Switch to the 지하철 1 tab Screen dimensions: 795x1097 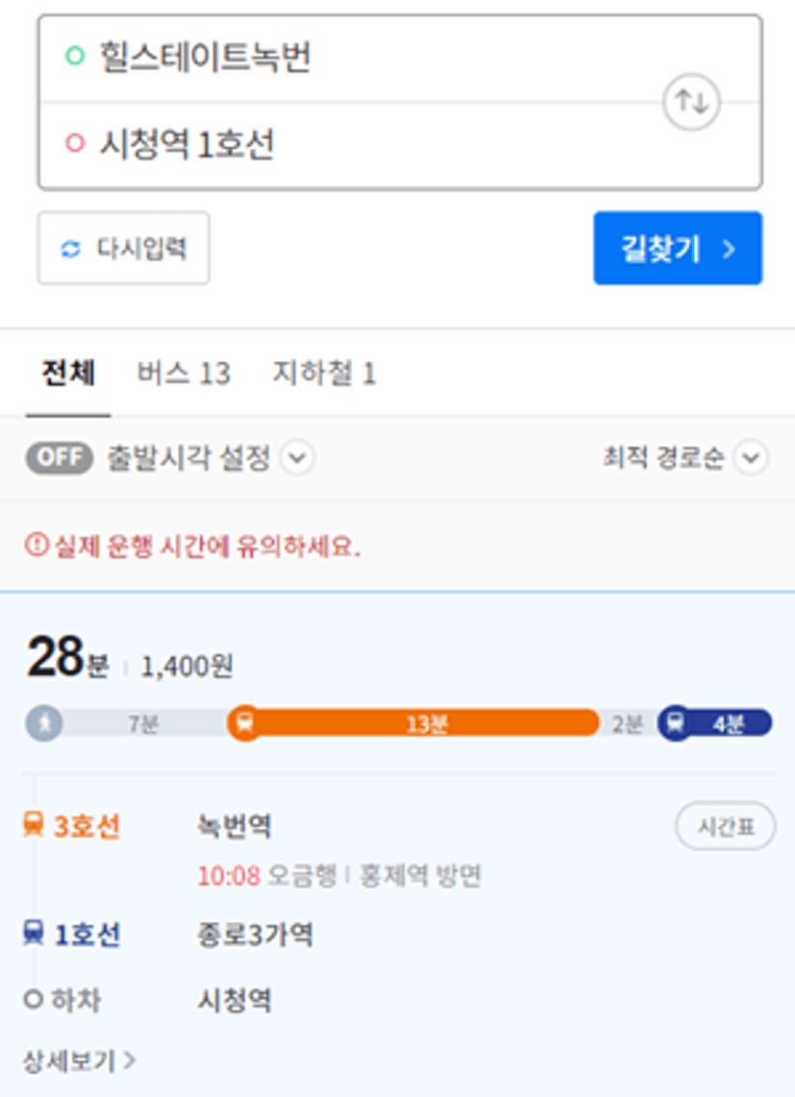[x=324, y=373]
